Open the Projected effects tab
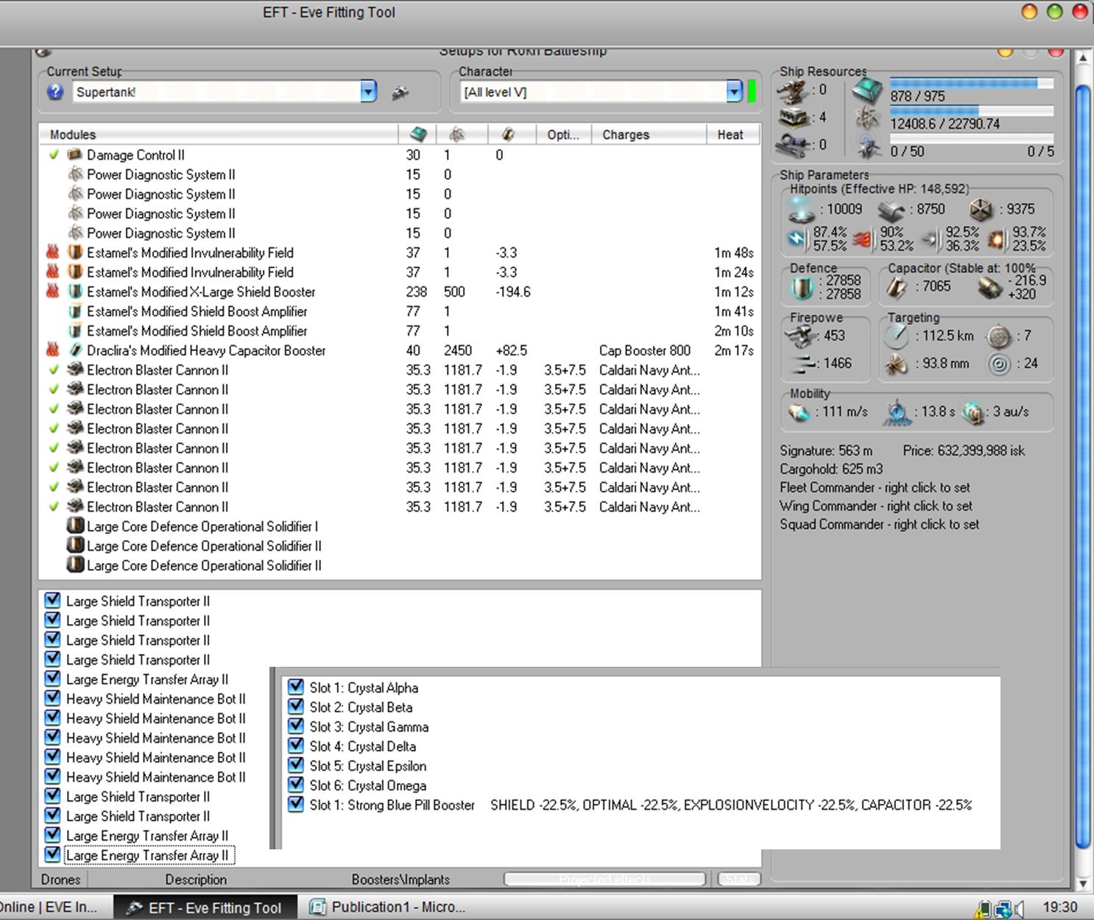 [604, 880]
